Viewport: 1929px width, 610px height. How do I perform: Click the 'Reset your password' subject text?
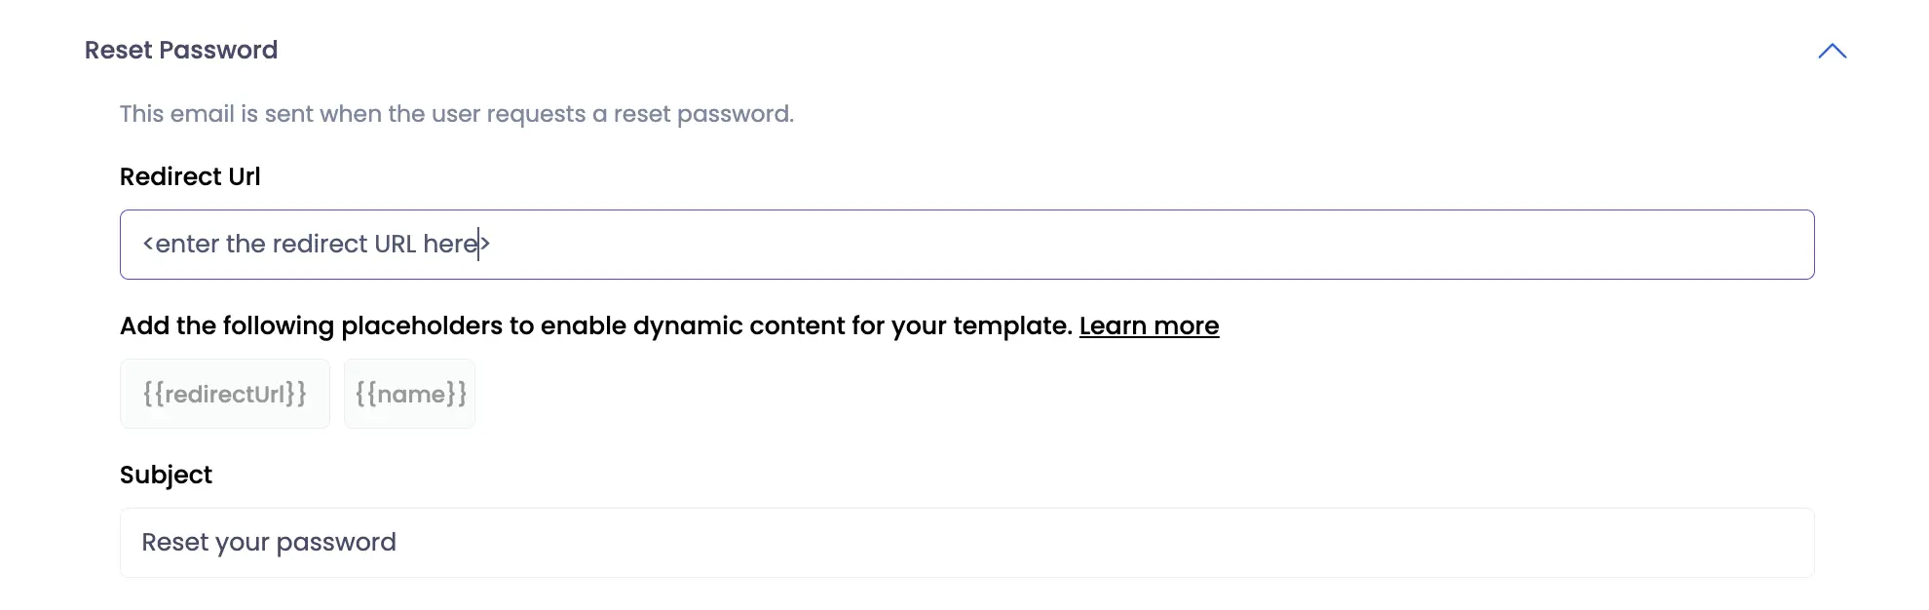[x=269, y=543]
